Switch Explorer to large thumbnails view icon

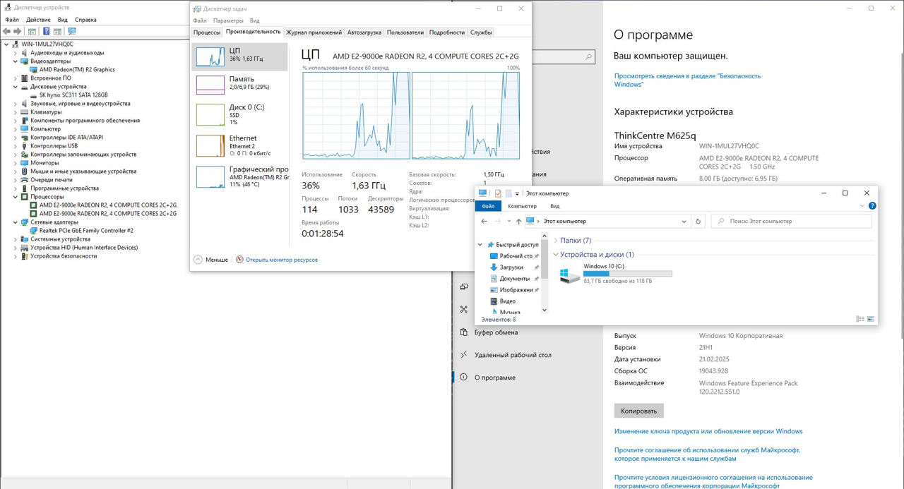point(871,319)
